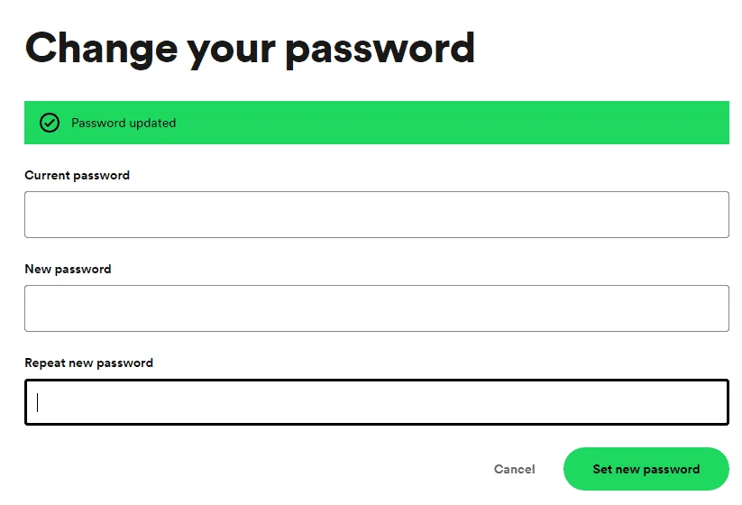
Task: Click the 'New password' label text
Action: 69,269
